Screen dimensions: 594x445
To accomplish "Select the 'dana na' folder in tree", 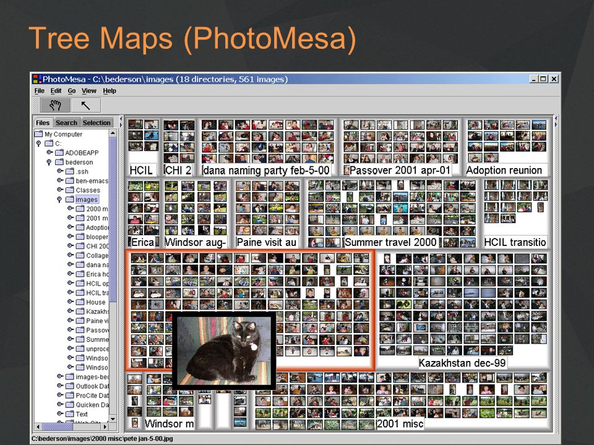I will pyautogui.click(x=97, y=265).
